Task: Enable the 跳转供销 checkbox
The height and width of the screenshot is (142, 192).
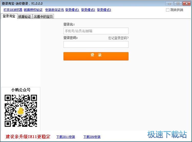Action: click(167, 10)
